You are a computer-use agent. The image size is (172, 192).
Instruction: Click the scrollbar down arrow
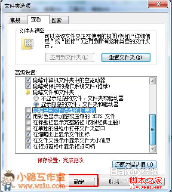click(153, 149)
